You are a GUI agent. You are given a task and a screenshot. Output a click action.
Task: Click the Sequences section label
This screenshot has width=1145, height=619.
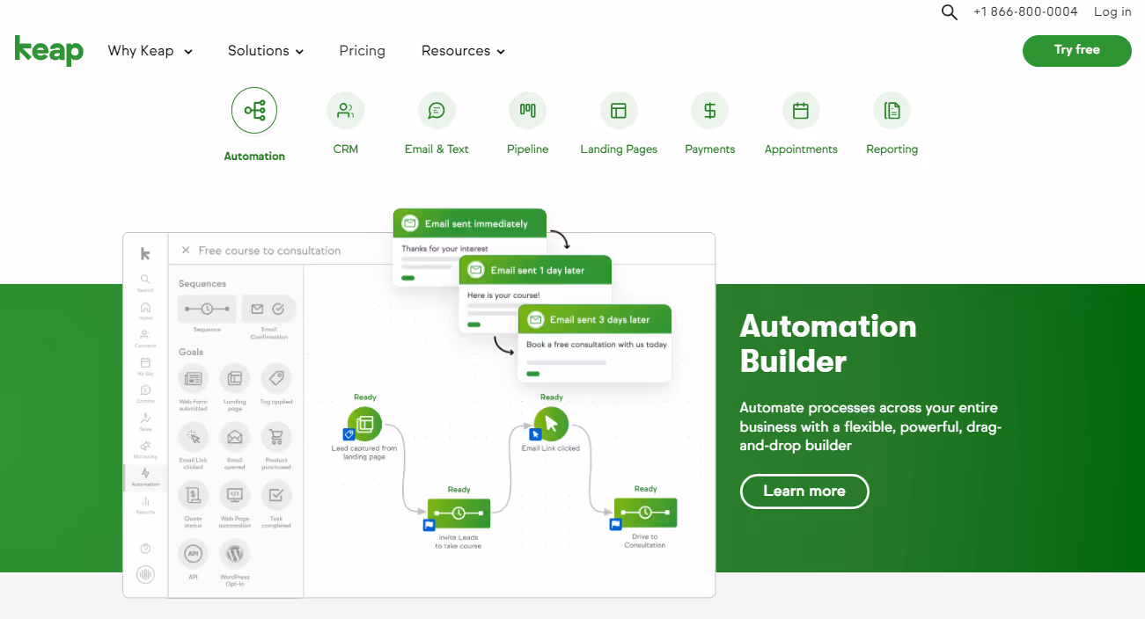[x=202, y=284]
